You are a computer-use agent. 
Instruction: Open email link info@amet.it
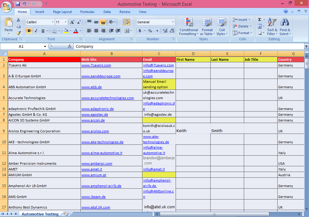click(x=154, y=169)
